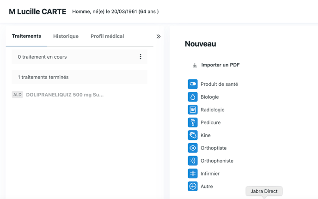Image resolution: width=318 pixels, height=199 pixels.
Task: Open the three-dot treatment options menu
Action: pos(141,57)
